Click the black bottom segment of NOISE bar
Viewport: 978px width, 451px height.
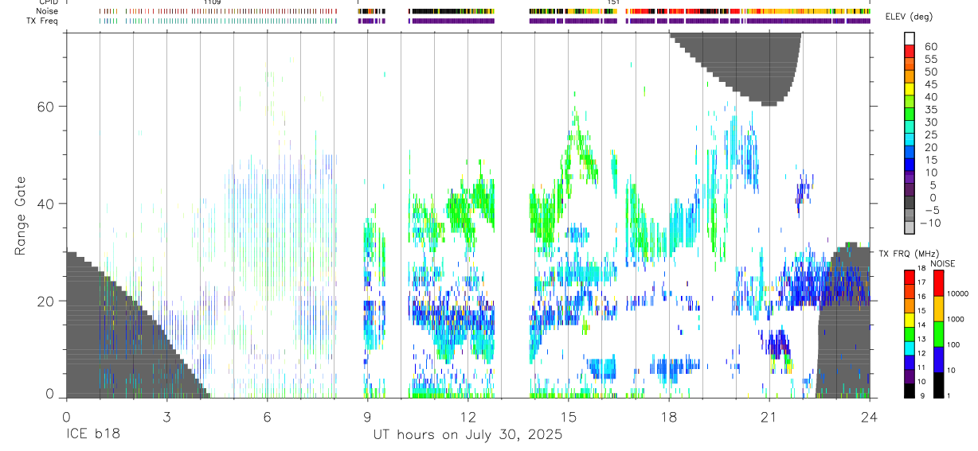pos(939,384)
